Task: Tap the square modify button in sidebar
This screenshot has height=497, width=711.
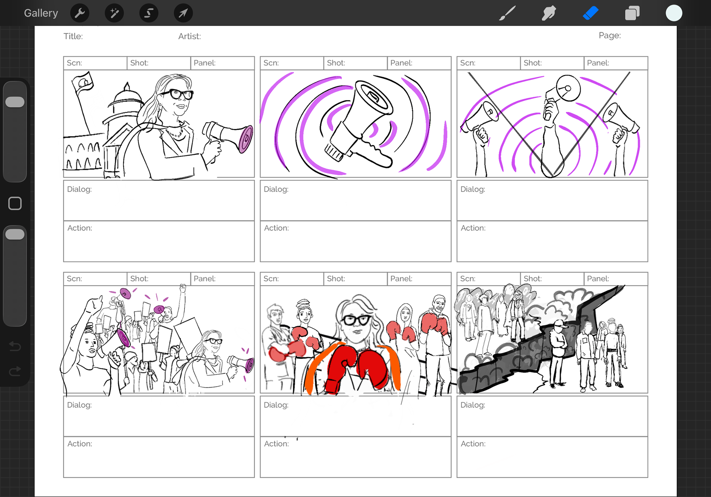Action: (15, 203)
